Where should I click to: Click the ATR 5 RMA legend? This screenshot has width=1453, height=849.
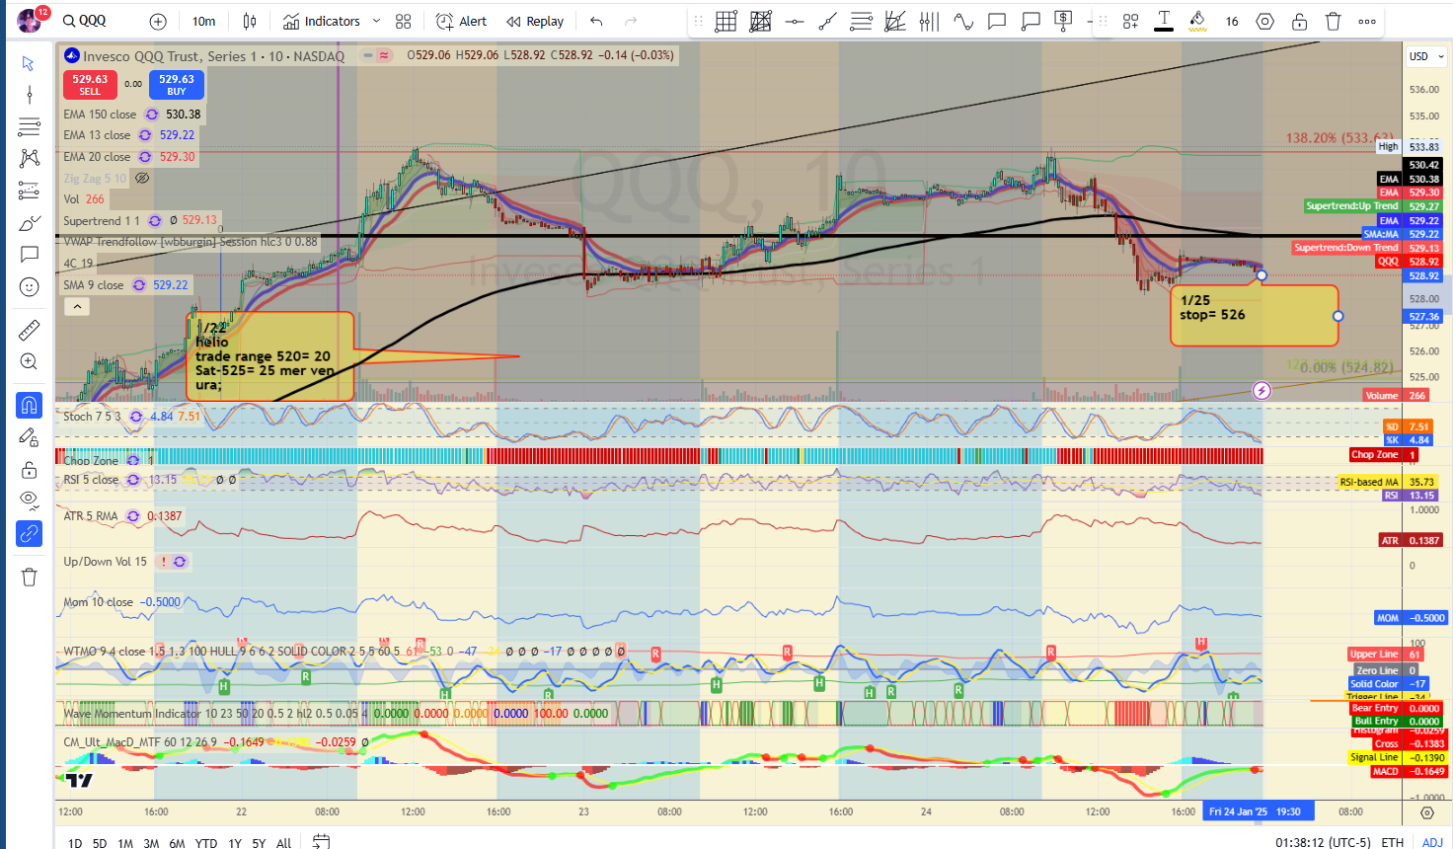pos(91,516)
